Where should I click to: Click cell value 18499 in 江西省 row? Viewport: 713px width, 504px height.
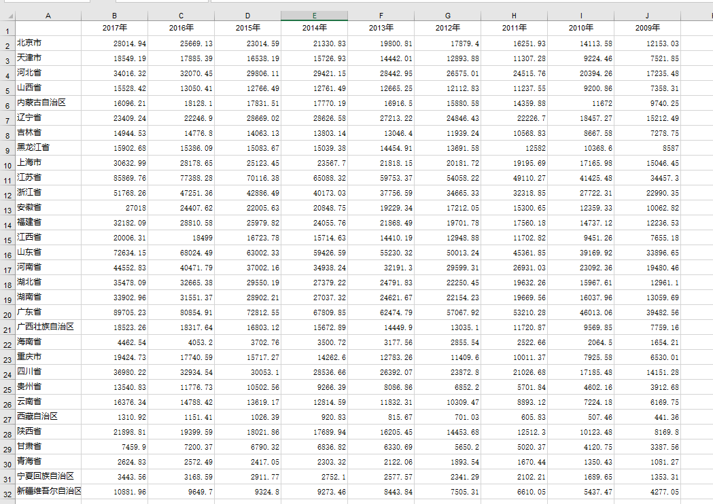click(x=181, y=238)
